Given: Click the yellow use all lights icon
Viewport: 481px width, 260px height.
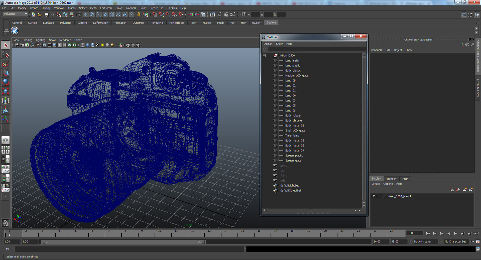Looking at the screenshot, I should [x=102, y=45].
